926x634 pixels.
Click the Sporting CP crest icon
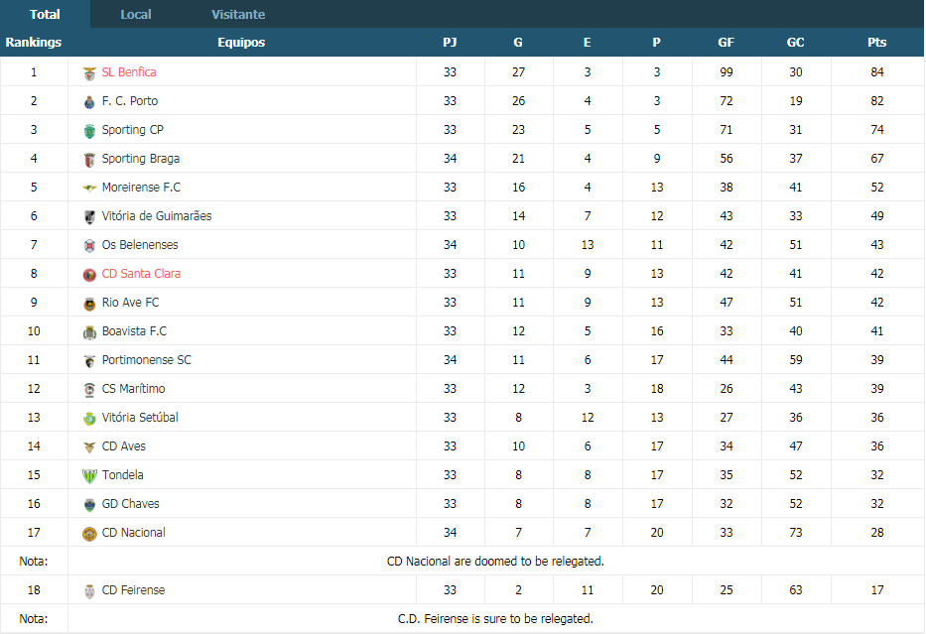coord(89,131)
